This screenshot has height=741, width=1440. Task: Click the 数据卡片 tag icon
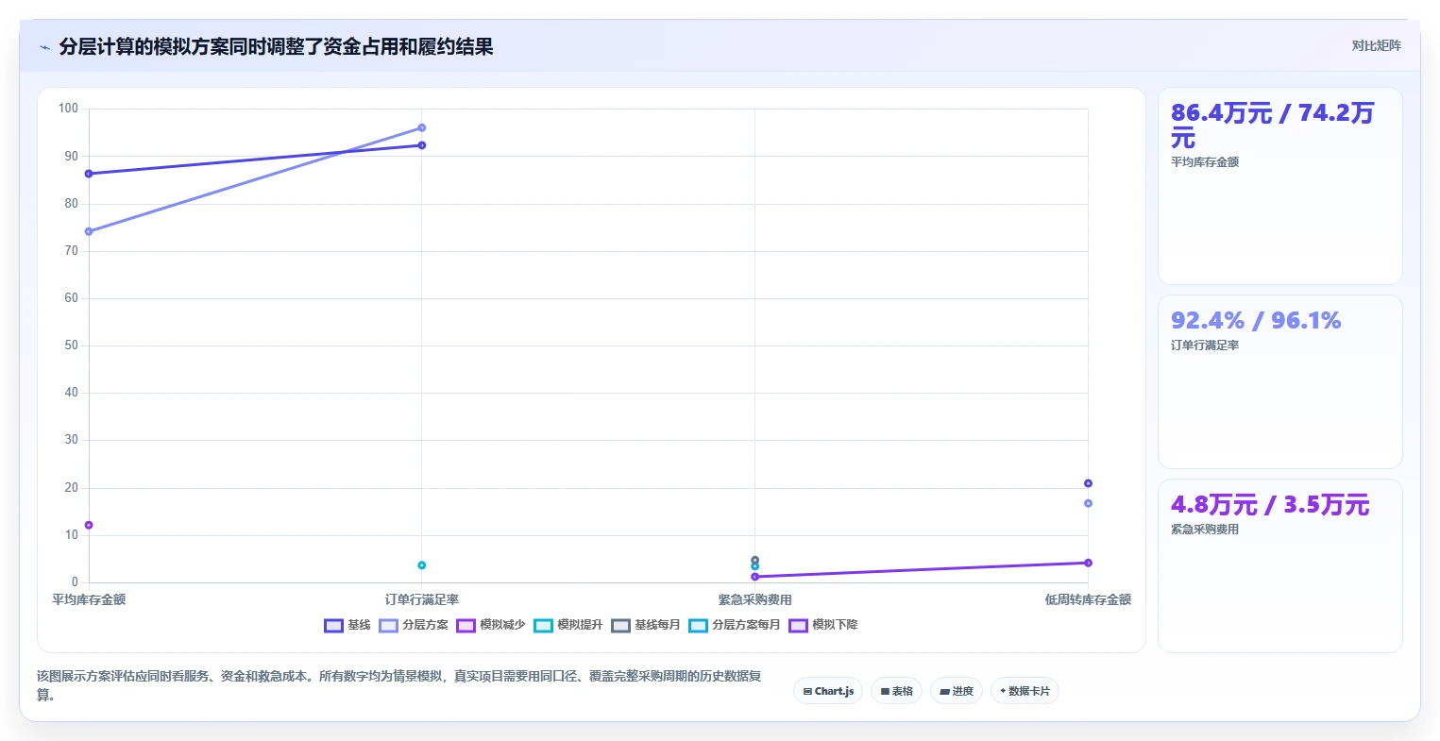click(1003, 691)
